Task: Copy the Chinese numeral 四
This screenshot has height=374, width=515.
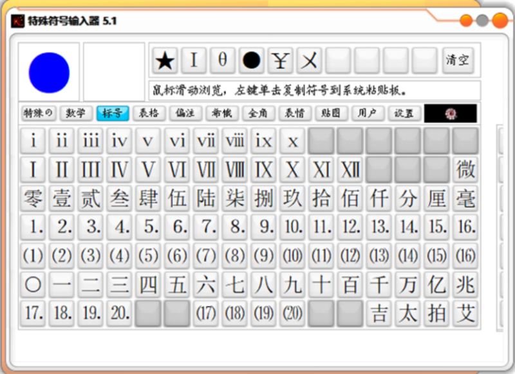Action: click(x=148, y=285)
